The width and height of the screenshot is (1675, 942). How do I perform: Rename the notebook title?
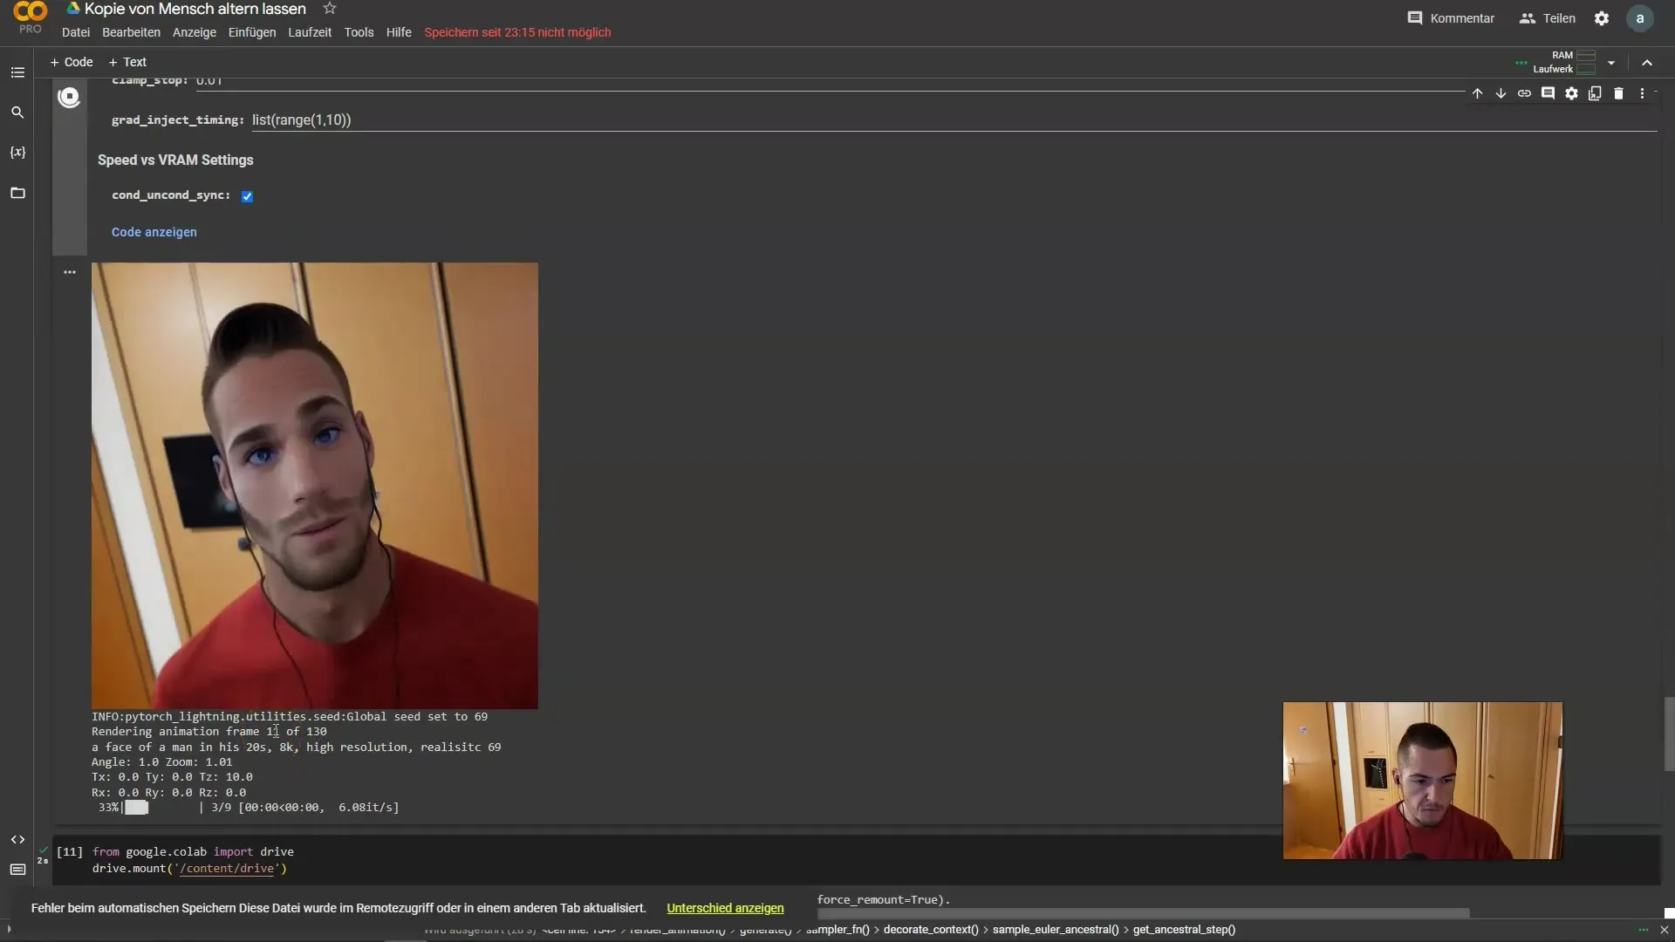point(195,9)
